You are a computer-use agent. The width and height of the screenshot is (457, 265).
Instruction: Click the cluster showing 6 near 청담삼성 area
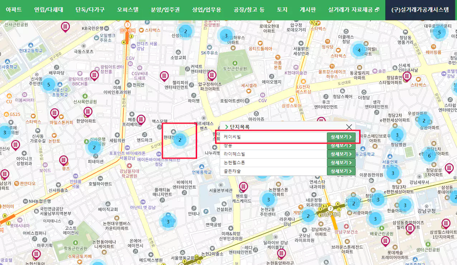click(429, 155)
